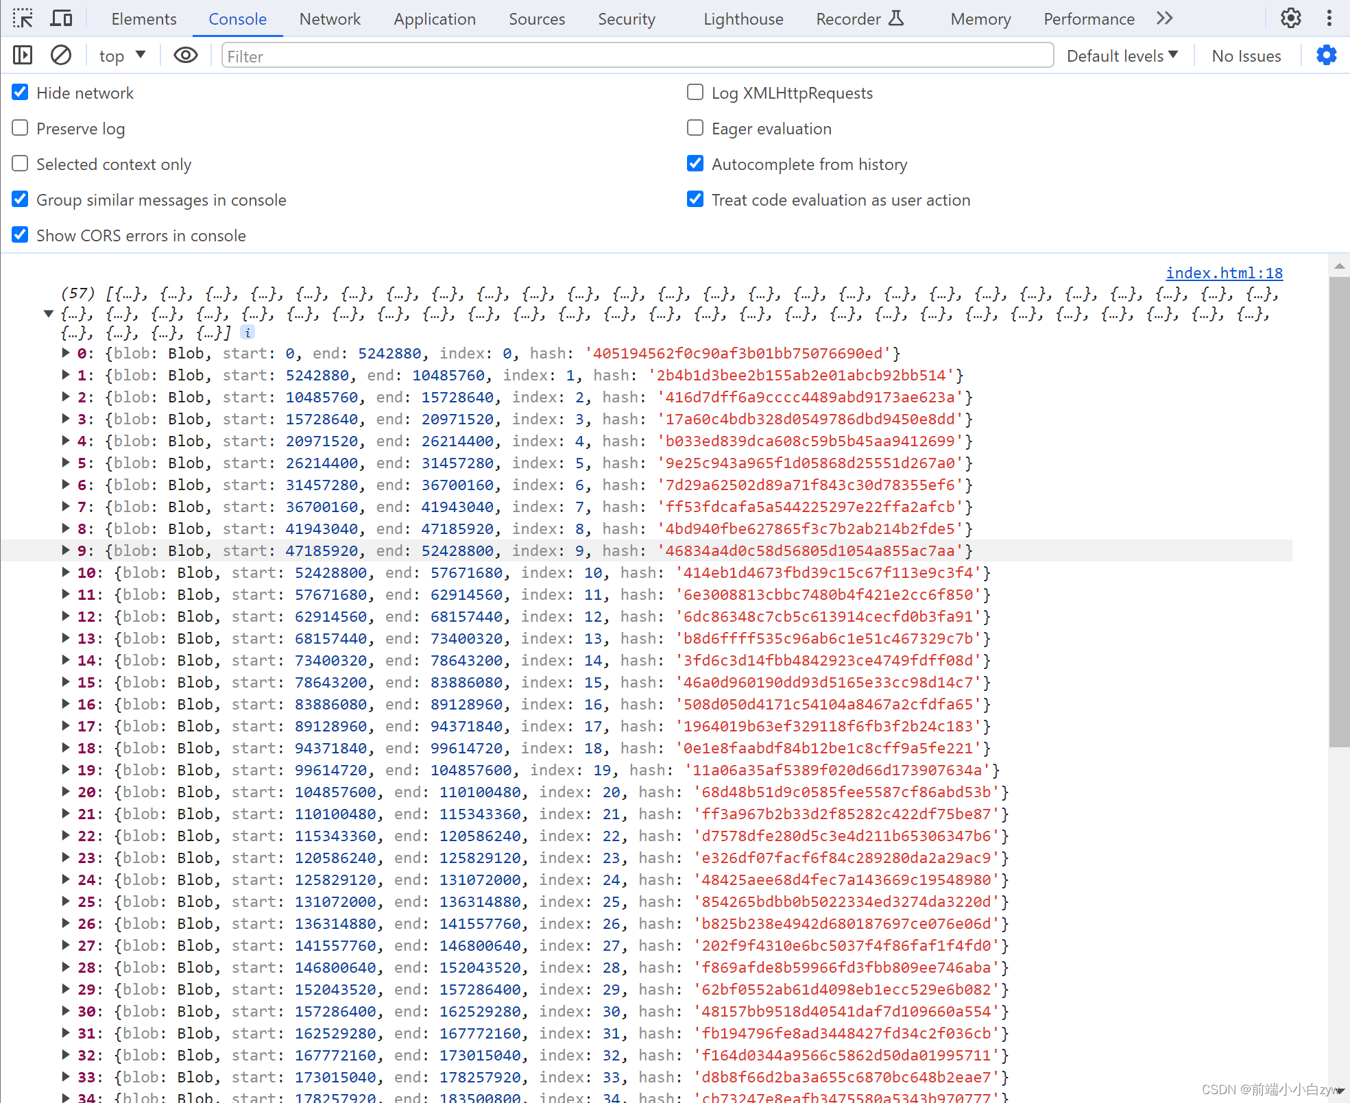Show the console sidebar panel icon
1350x1103 pixels.
pos(23,55)
